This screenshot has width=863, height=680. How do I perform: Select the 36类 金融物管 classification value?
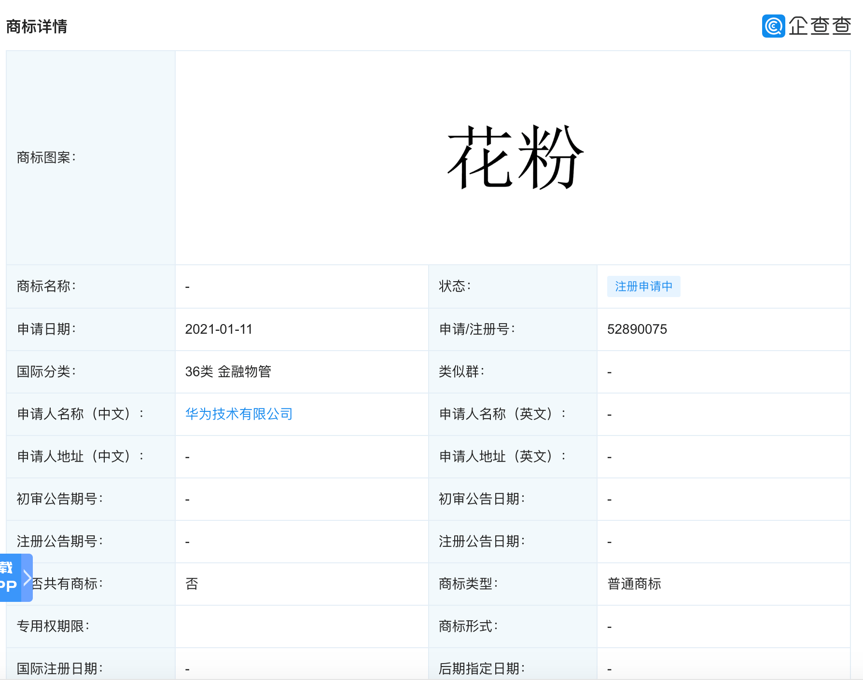(228, 372)
